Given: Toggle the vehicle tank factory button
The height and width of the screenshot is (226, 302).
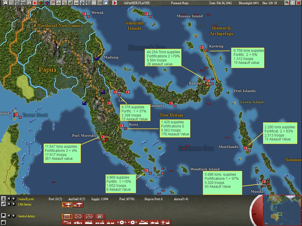Looking at the screenshot, I should point(154,222).
